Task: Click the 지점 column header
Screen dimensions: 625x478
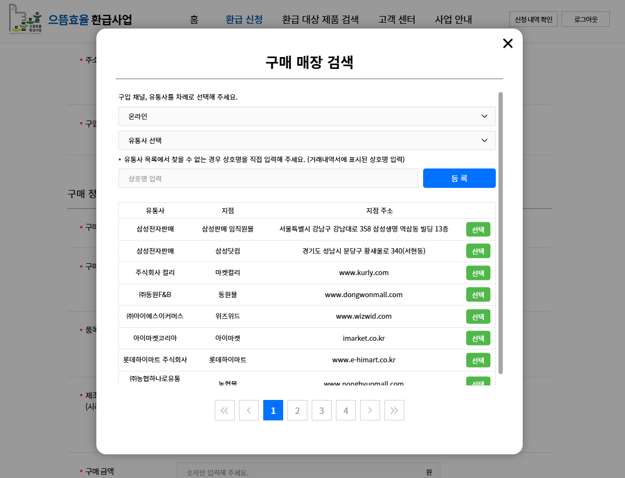Action: coord(228,210)
